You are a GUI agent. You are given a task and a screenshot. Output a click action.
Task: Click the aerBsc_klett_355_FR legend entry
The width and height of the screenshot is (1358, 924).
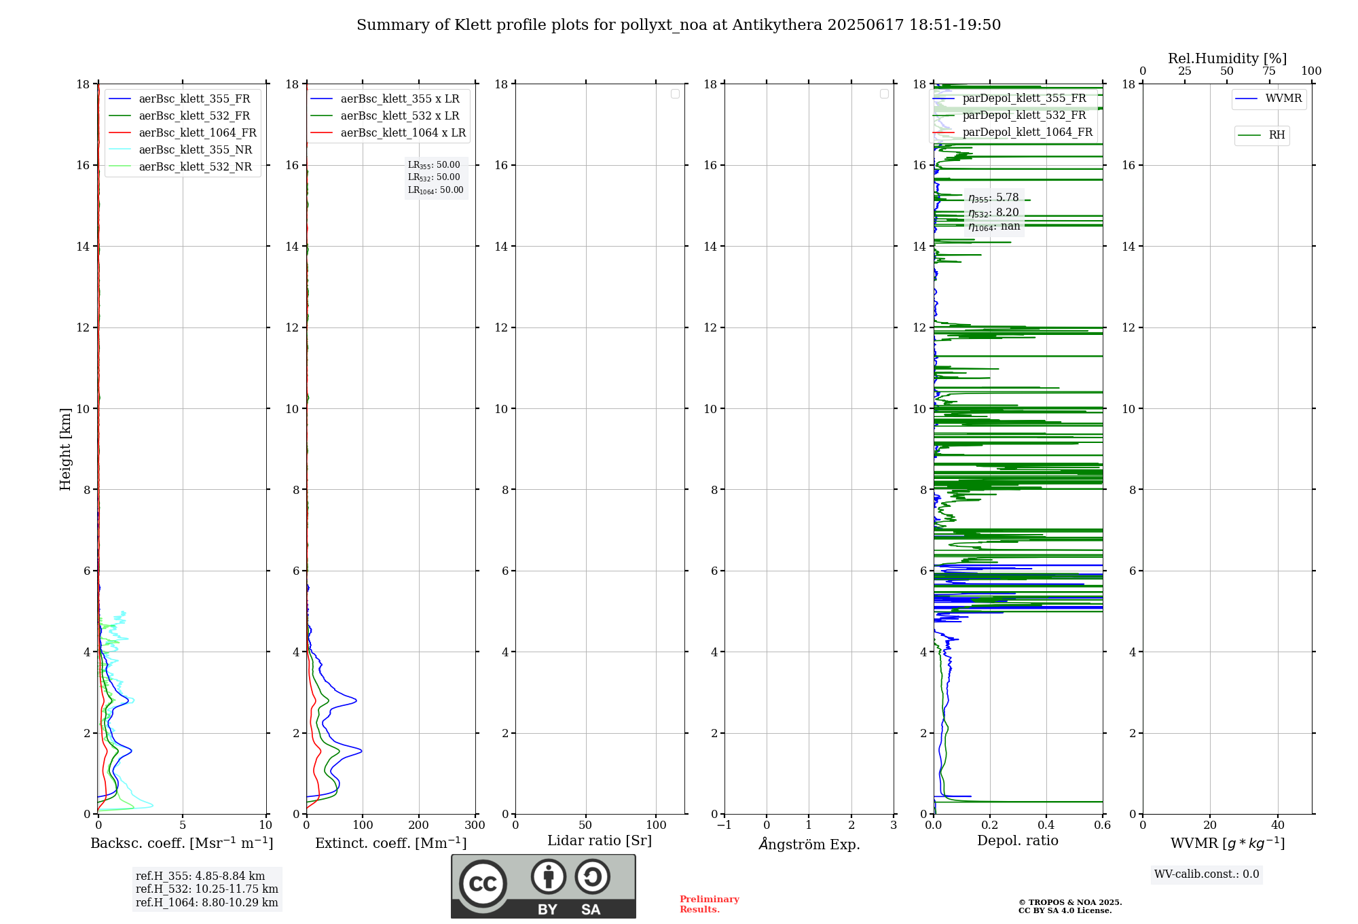point(181,99)
